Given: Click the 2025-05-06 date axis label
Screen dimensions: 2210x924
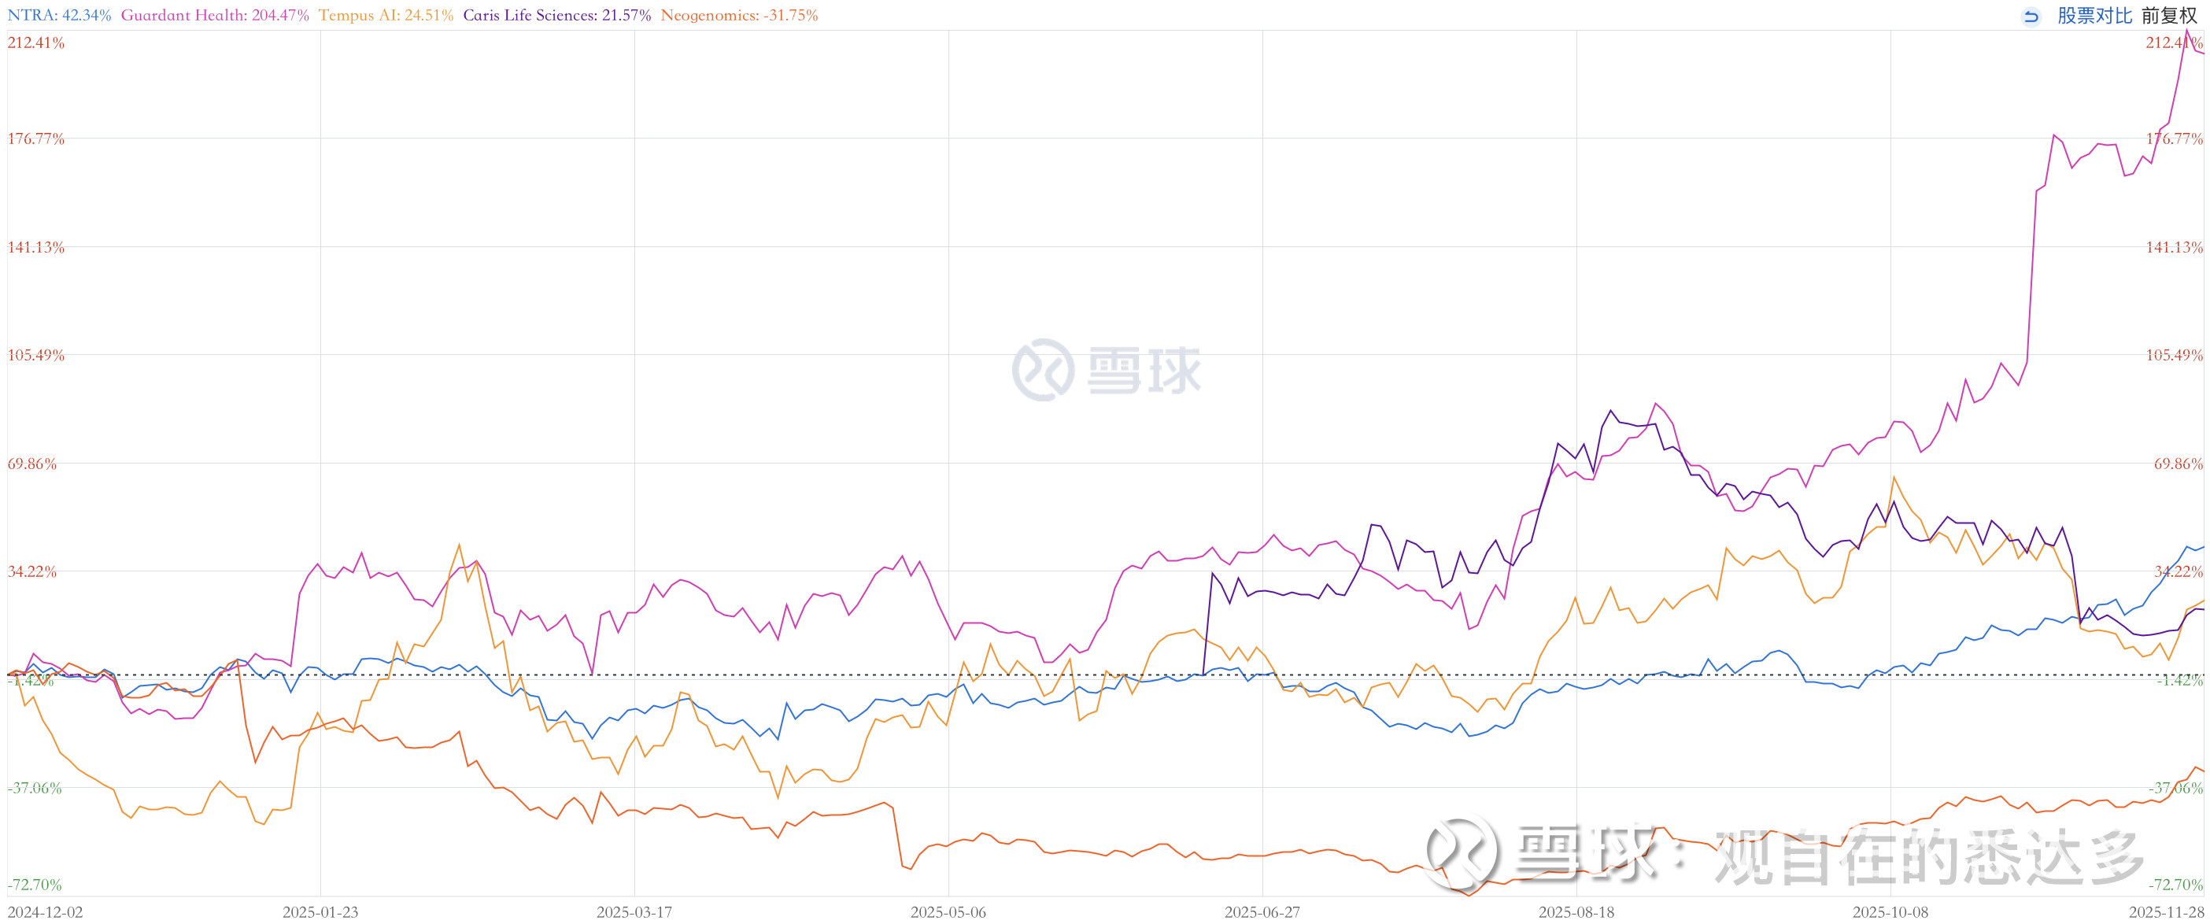Looking at the screenshot, I should click(x=948, y=912).
